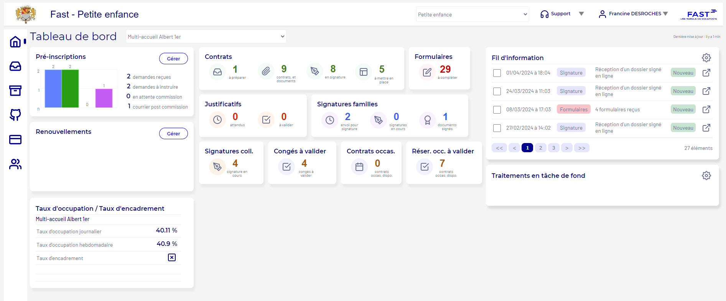This screenshot has width=726, height=301.
Task: Click the Formulaires tag on 08/03/2024 row
Action: tap(573, 109)
